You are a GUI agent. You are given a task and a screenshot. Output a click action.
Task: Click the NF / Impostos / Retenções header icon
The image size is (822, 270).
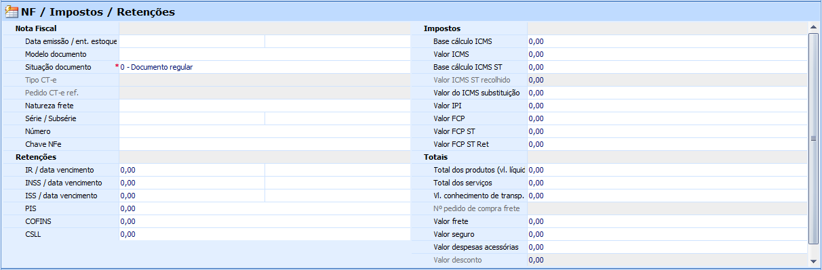[x=12, y=12]
